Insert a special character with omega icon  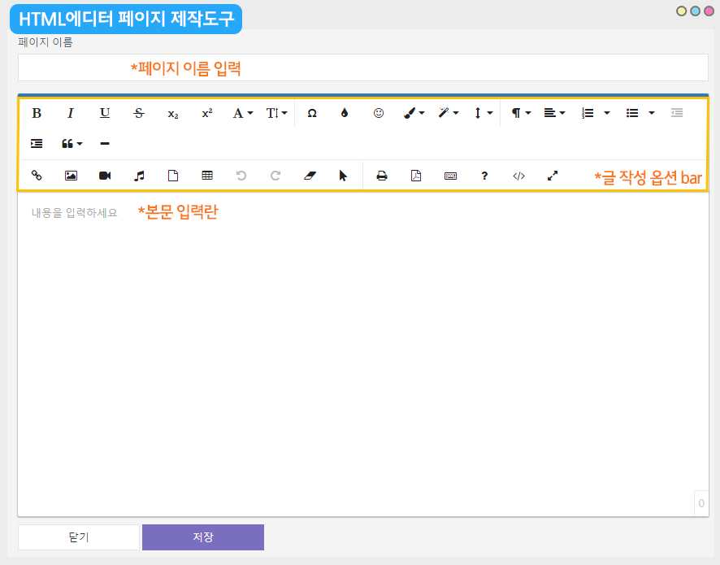click(x=312, y=113)
